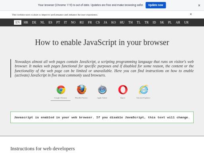
Task: Change language to TL
Action: pos(139,22)
